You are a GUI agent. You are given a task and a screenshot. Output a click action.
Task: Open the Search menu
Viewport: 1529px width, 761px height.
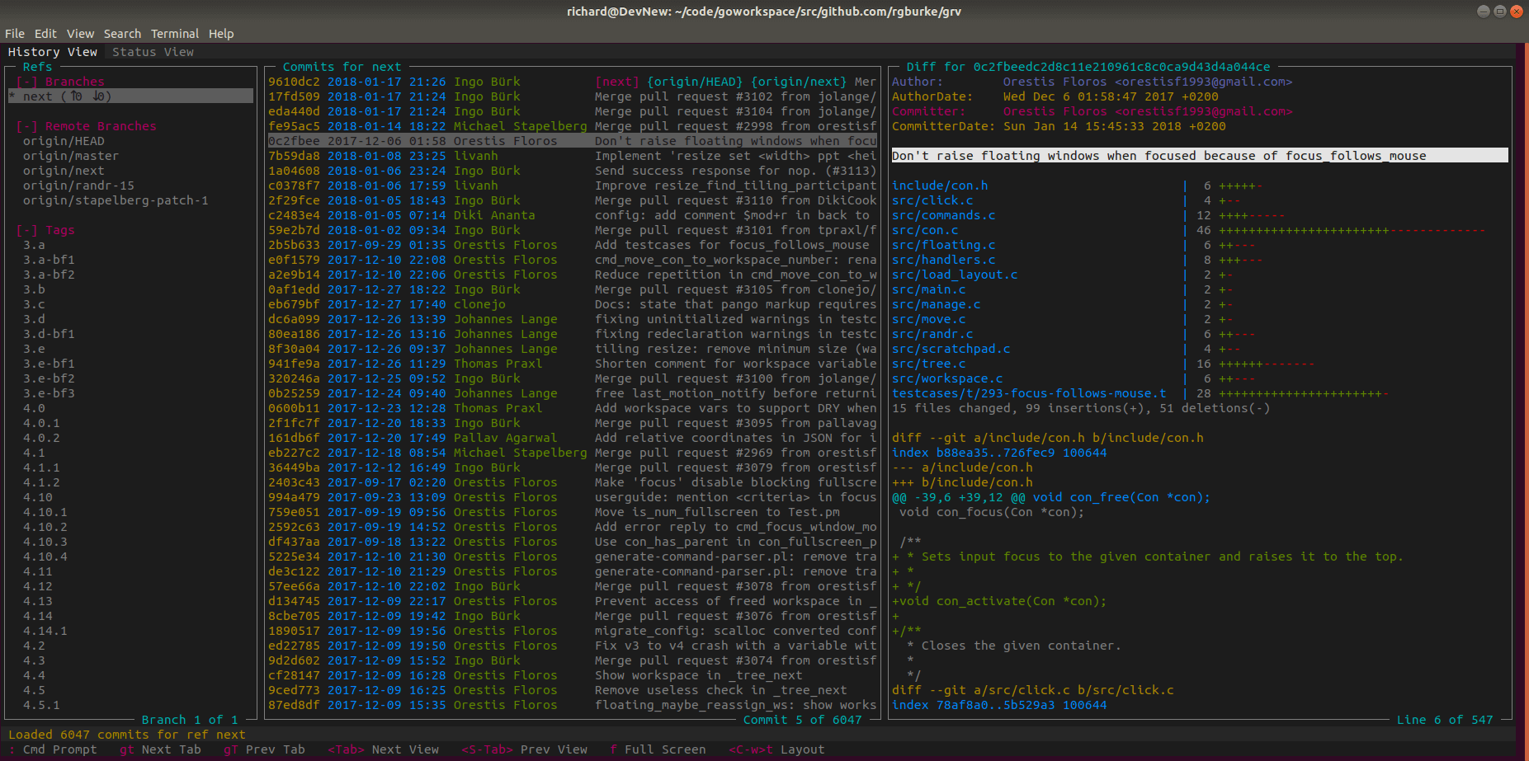122,34
